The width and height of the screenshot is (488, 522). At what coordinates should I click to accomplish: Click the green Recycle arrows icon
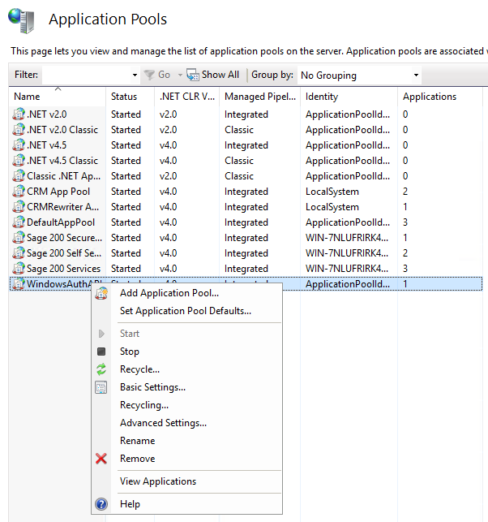coord(101,369)
